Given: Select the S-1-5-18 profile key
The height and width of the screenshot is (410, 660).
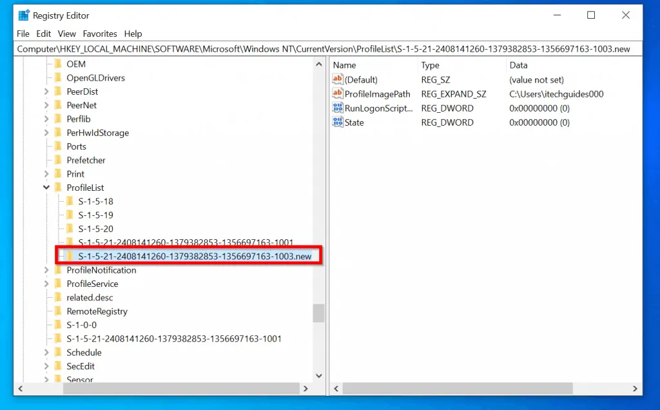Looking at the screenshot, I should pos(96,202).
